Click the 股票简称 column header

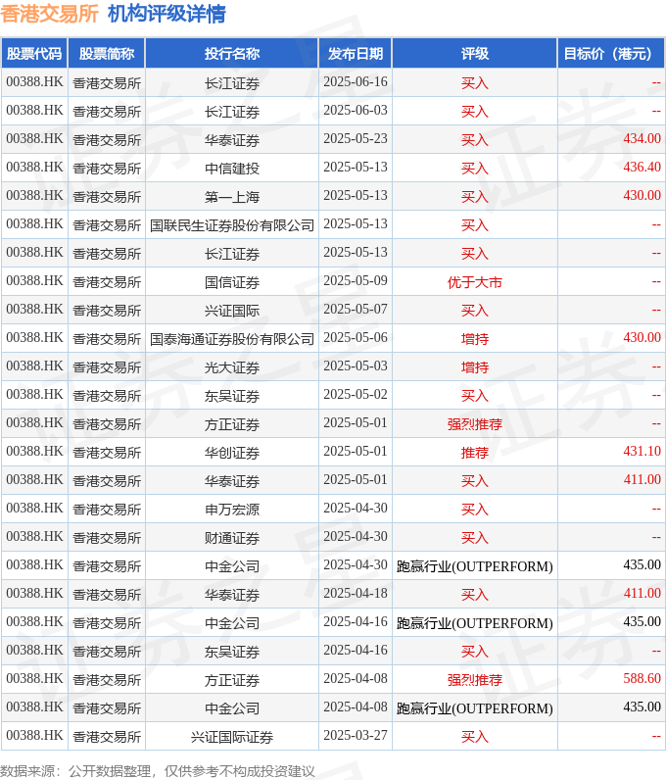coord(107,53)
